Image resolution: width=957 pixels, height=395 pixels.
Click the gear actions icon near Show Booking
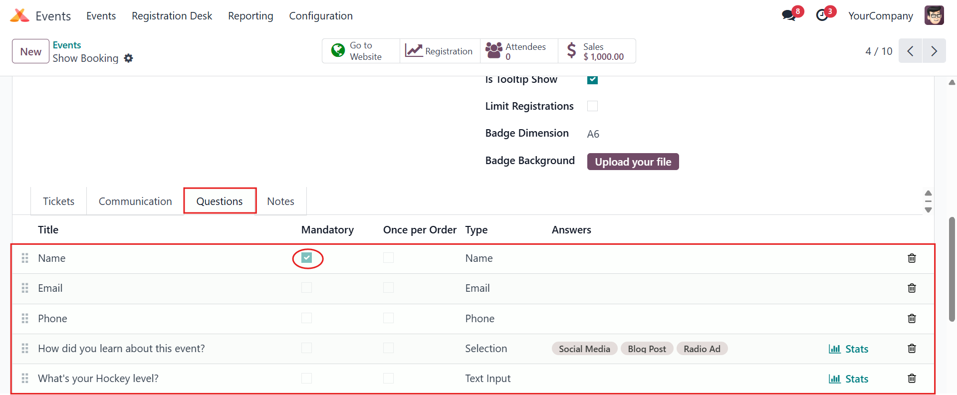pyautogui.click(x=129, y=58)
